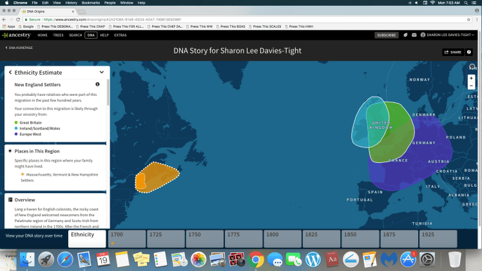This screenshot has width=482, height=271.
Task: Zoom in the map with plus button
Action: pyautogui.click(x=471, y=78)
